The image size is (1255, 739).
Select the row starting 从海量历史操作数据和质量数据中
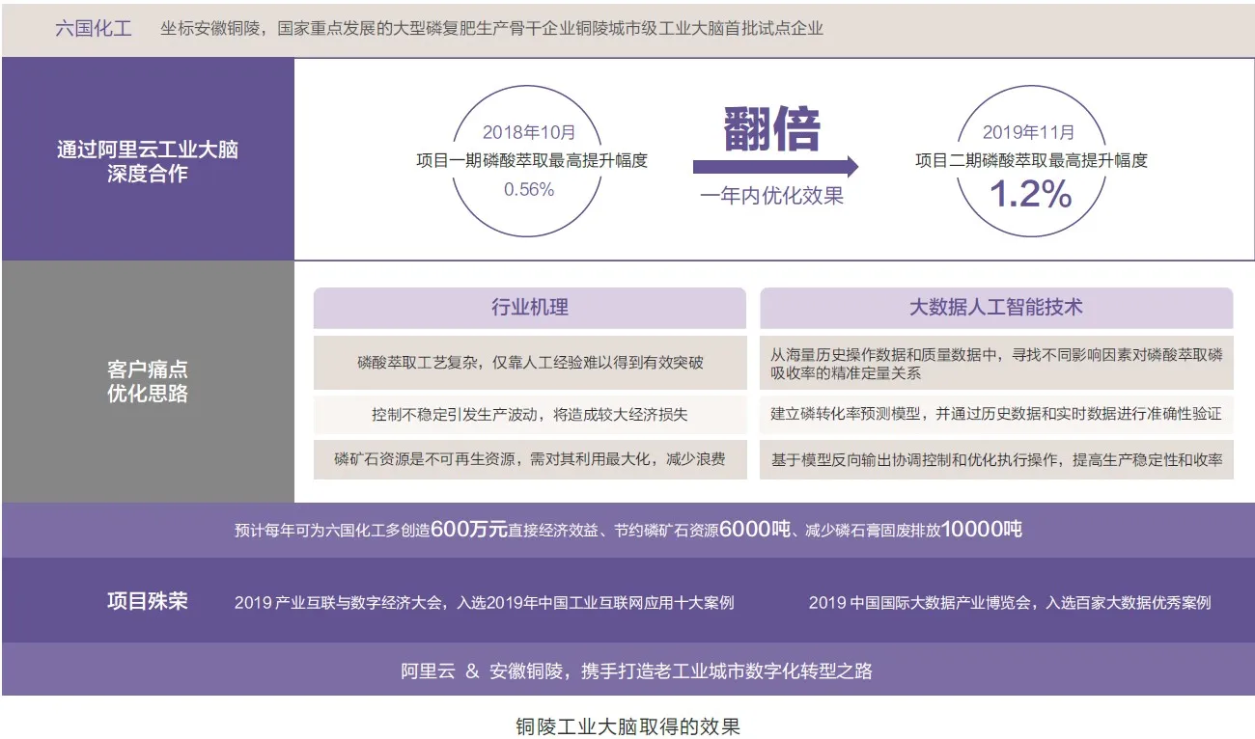click(x=996, y=363)
